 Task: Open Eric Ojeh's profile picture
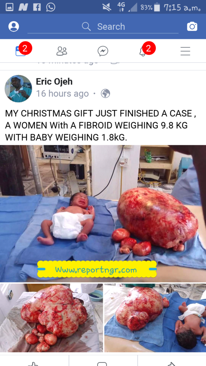[18, 89]
